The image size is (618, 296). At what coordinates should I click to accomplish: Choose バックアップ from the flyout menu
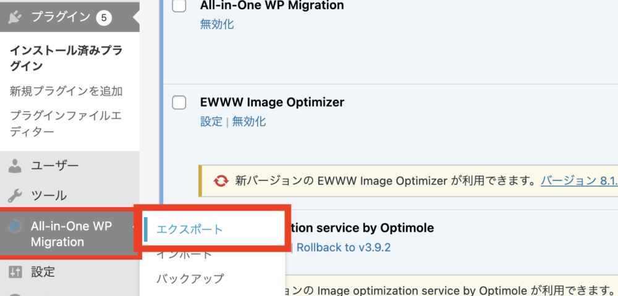coord(190,279)
